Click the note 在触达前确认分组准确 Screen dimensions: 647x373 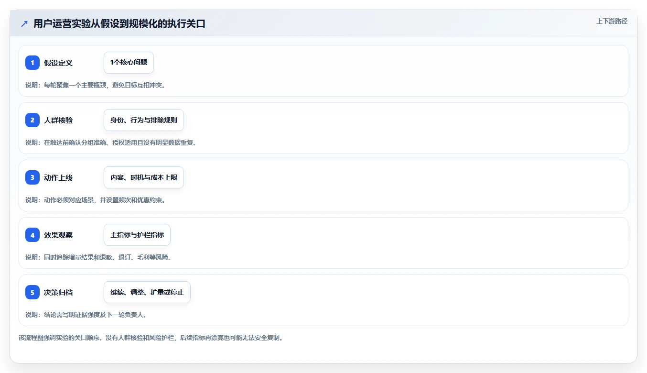point(74,143)
